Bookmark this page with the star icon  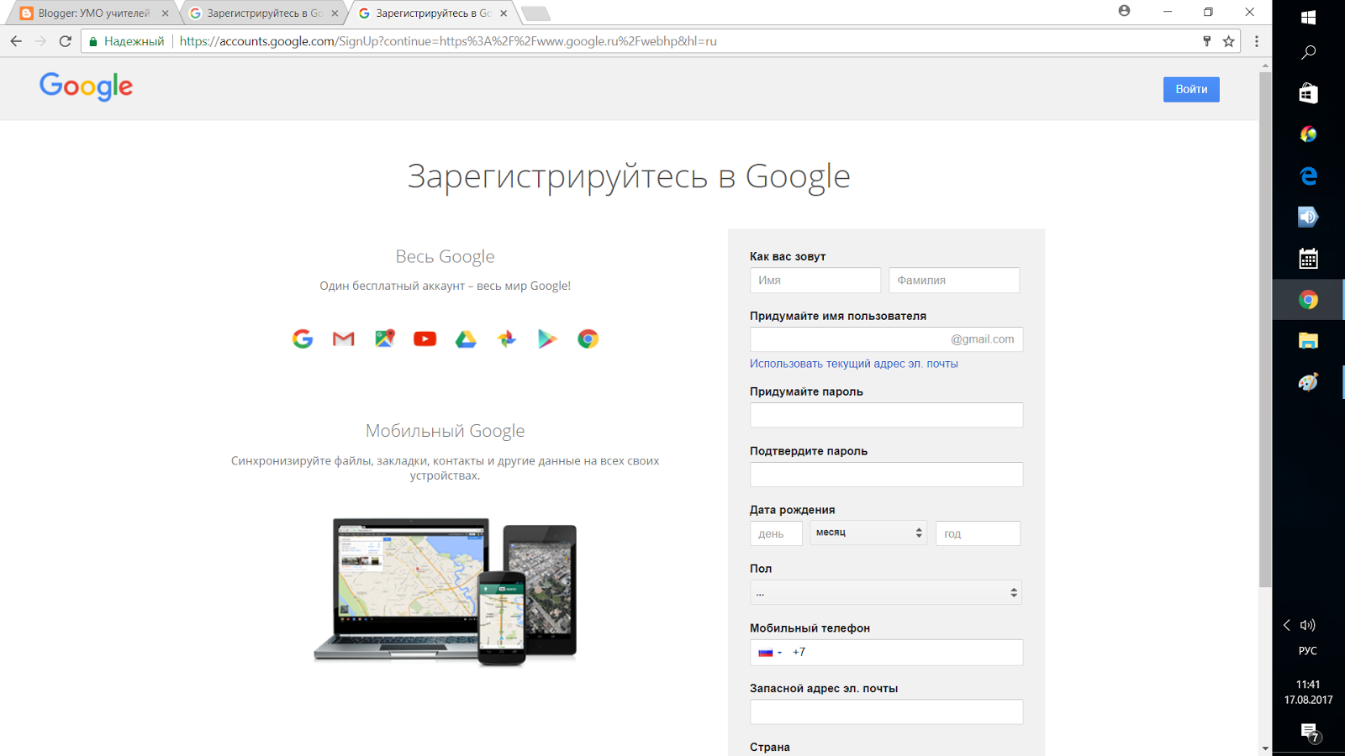coord(1229,41)
